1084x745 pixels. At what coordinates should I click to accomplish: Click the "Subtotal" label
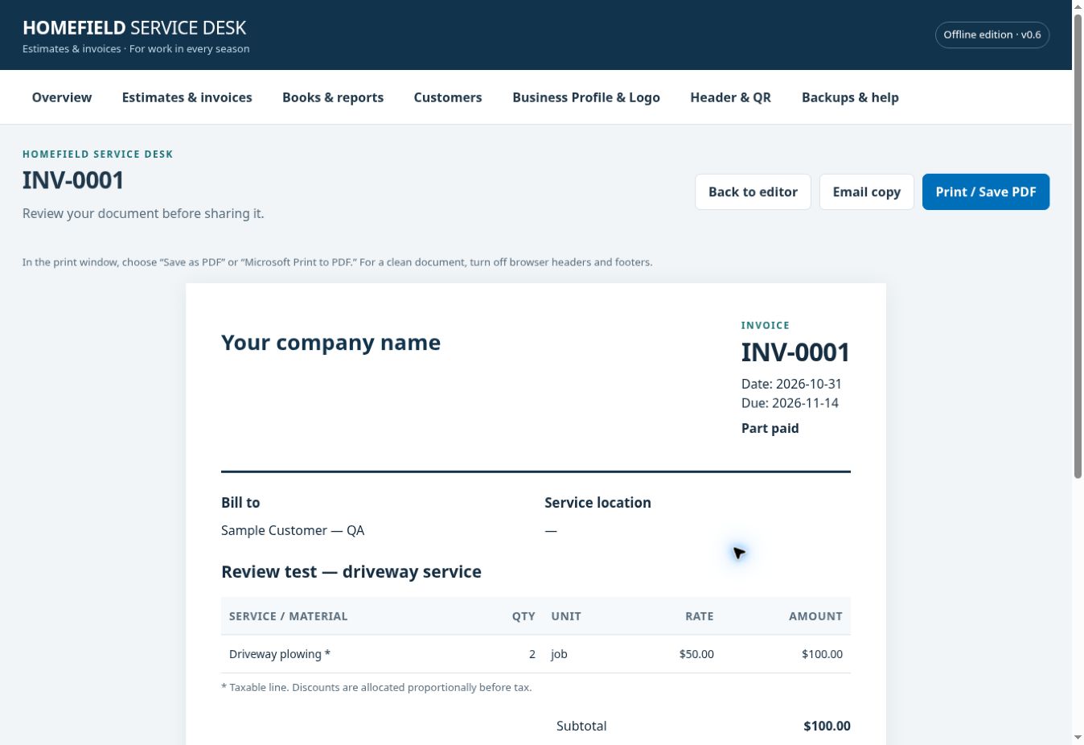click(581, 726)
